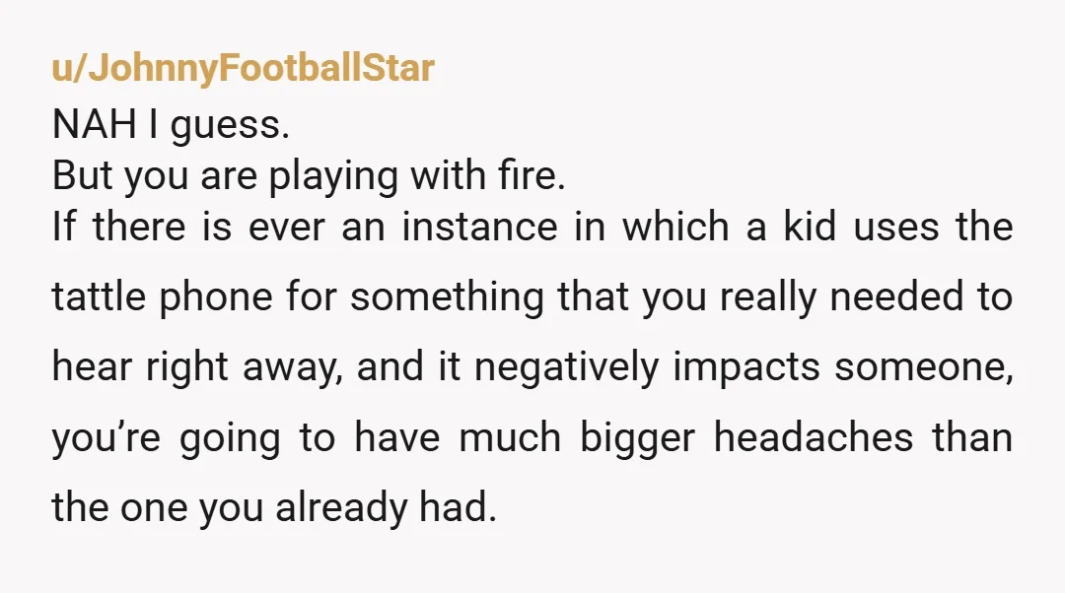Click the word "kid" in the comment
Viewport: 1065px width, 593px height.
pos(810,227)
